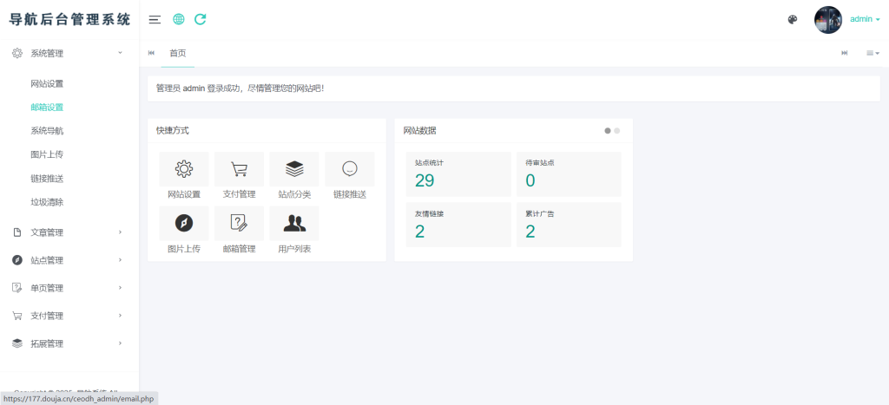889x405 pixels.
Task: Show the first 网站数据 carousel page dot
Action: click(608, 131)
